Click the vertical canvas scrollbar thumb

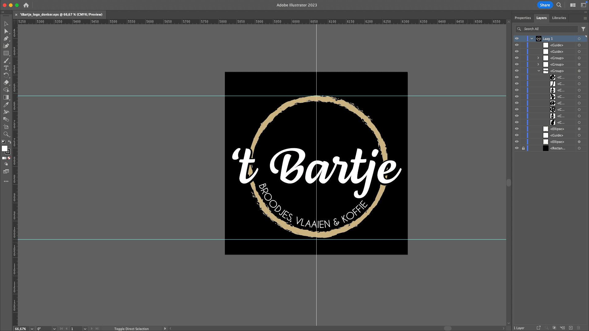(x=509, y=183)
